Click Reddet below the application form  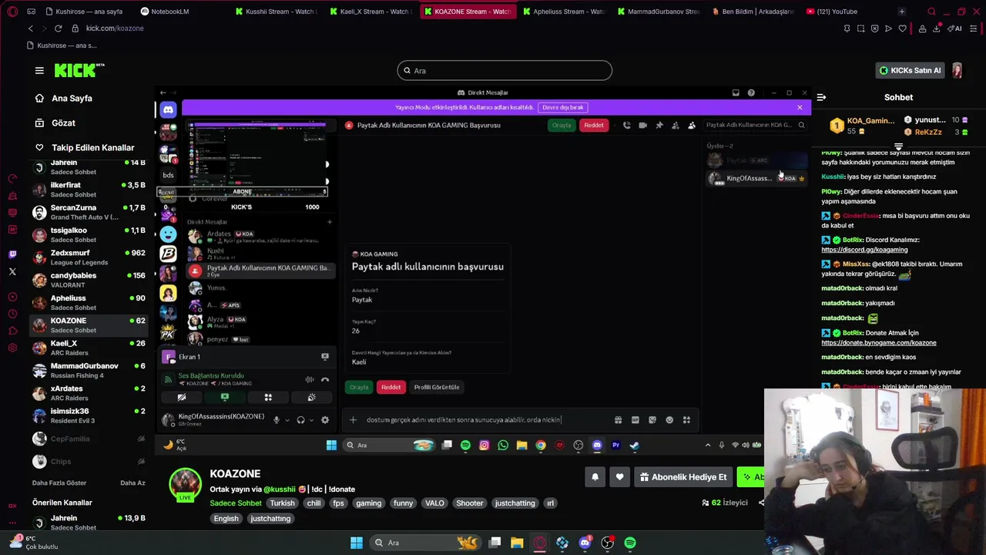[x=391, y=387]
